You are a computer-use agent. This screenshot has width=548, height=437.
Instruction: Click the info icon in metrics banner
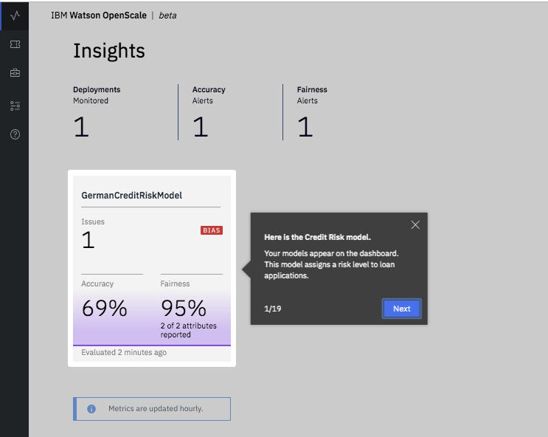(91, 408)
